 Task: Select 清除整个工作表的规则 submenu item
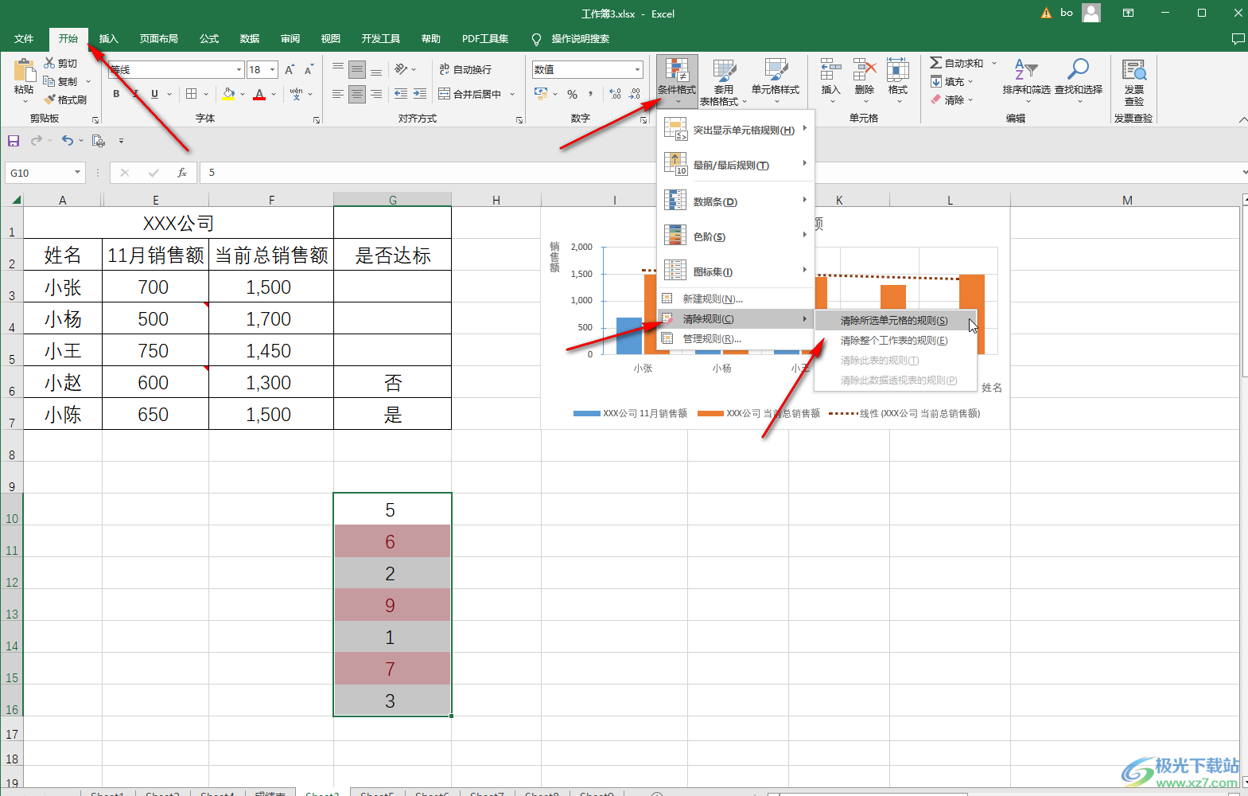click(895, 341)
